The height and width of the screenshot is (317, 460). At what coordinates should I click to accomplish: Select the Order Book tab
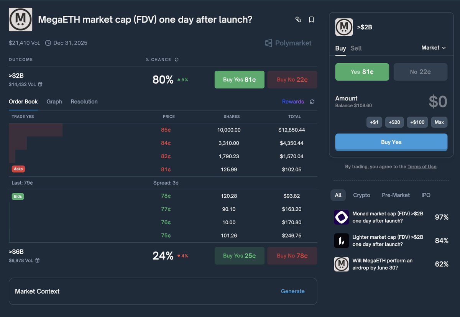[23, 102]
